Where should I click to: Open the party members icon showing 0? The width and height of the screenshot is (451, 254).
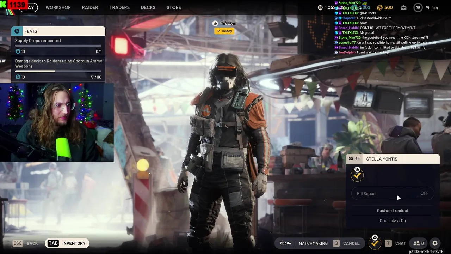coord(419,243)
